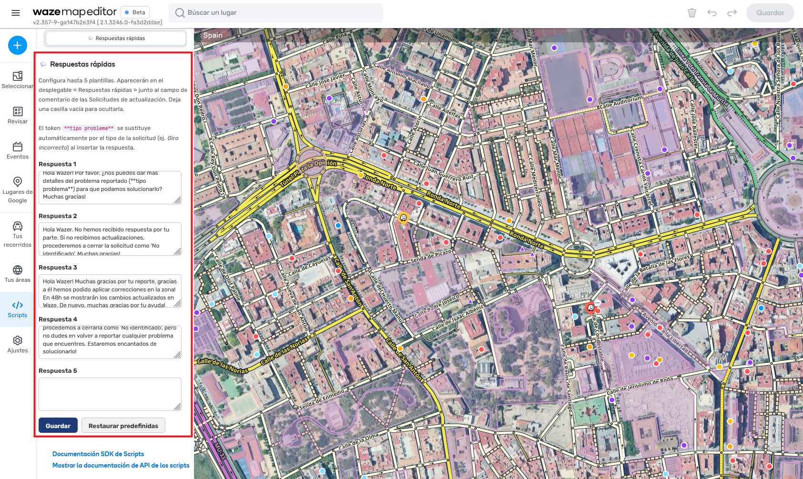This screenshot has width=803, height=479.
Task: Click the Respuestas rápidas panel heading
Action: point(82,64)
